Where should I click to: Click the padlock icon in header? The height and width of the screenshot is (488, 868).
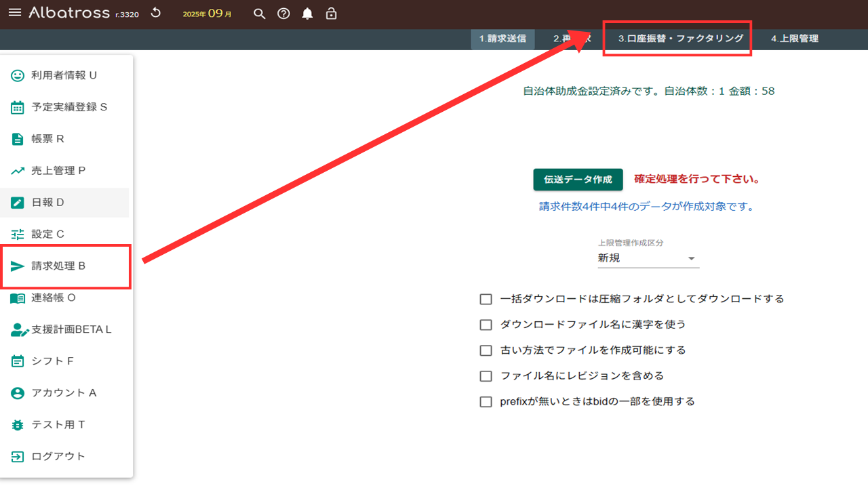point(331,14)
